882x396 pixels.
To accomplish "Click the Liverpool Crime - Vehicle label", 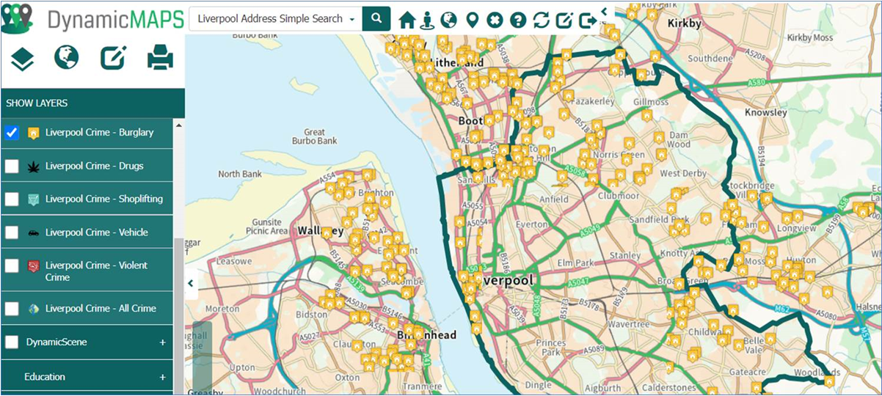I will pos(97,232).
